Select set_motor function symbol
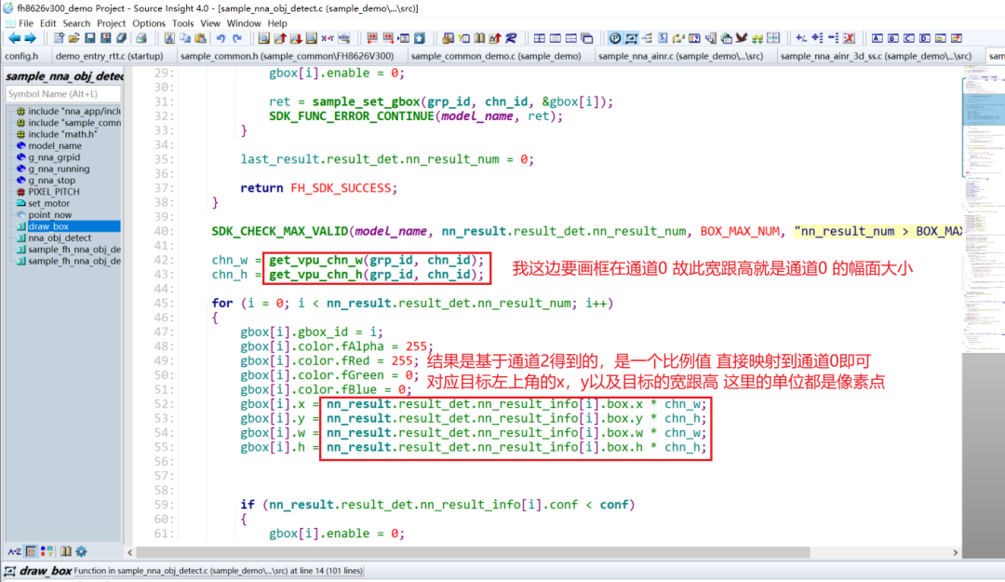 (48, 203)
